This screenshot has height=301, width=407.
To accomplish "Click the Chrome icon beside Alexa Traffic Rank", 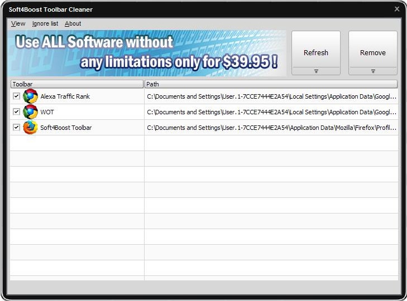I will tap(30, 96).
